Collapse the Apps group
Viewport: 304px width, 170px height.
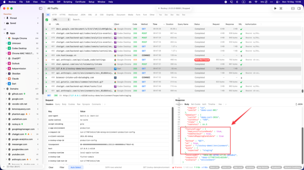[4, 33]
